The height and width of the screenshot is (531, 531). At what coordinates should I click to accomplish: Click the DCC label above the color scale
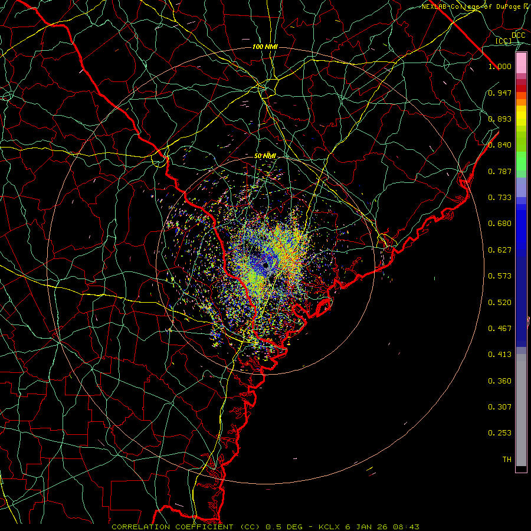click(518, 35)
